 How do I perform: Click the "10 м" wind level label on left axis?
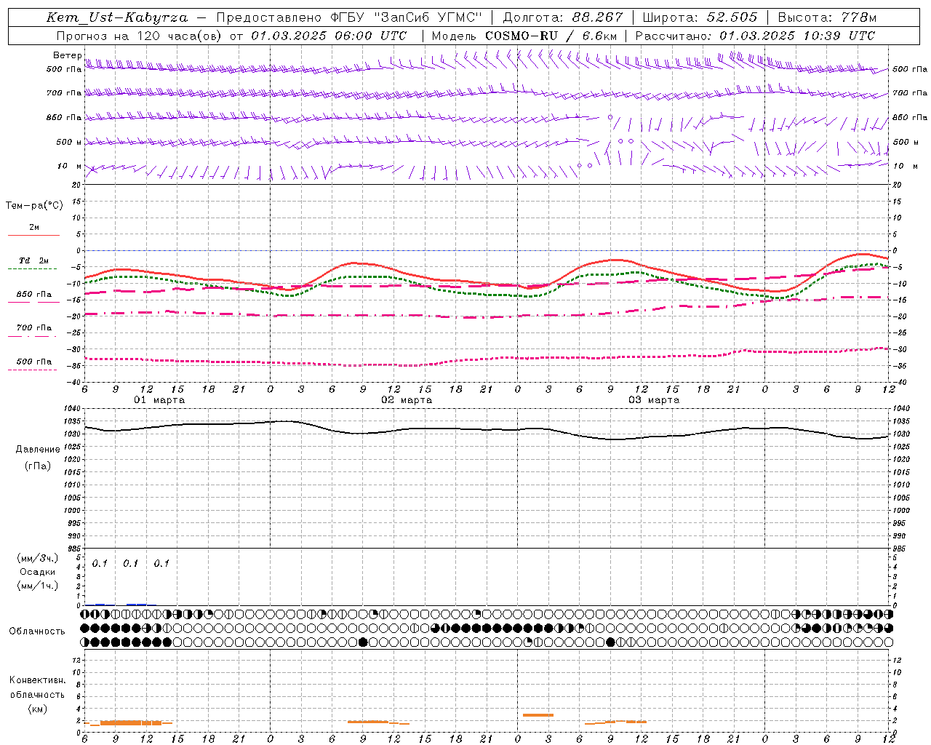[70, 166]
